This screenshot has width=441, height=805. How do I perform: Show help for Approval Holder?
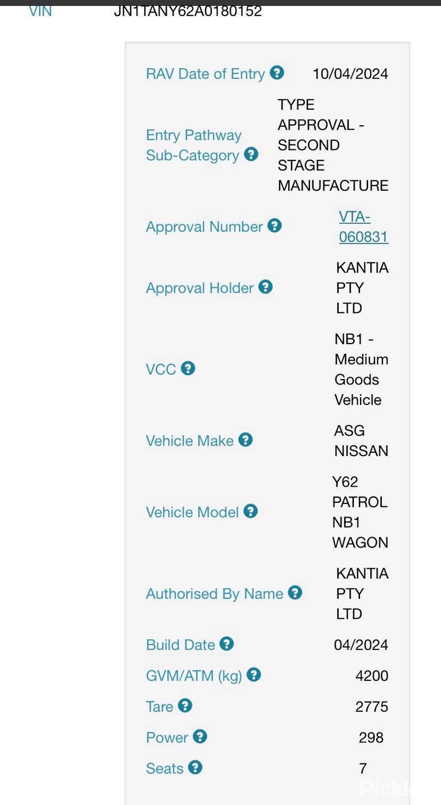265,287
